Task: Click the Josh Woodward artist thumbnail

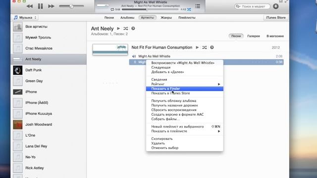Action: [x=18, y=125]
